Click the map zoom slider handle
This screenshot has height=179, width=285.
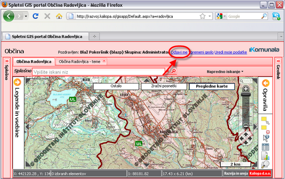click(246, 94)
